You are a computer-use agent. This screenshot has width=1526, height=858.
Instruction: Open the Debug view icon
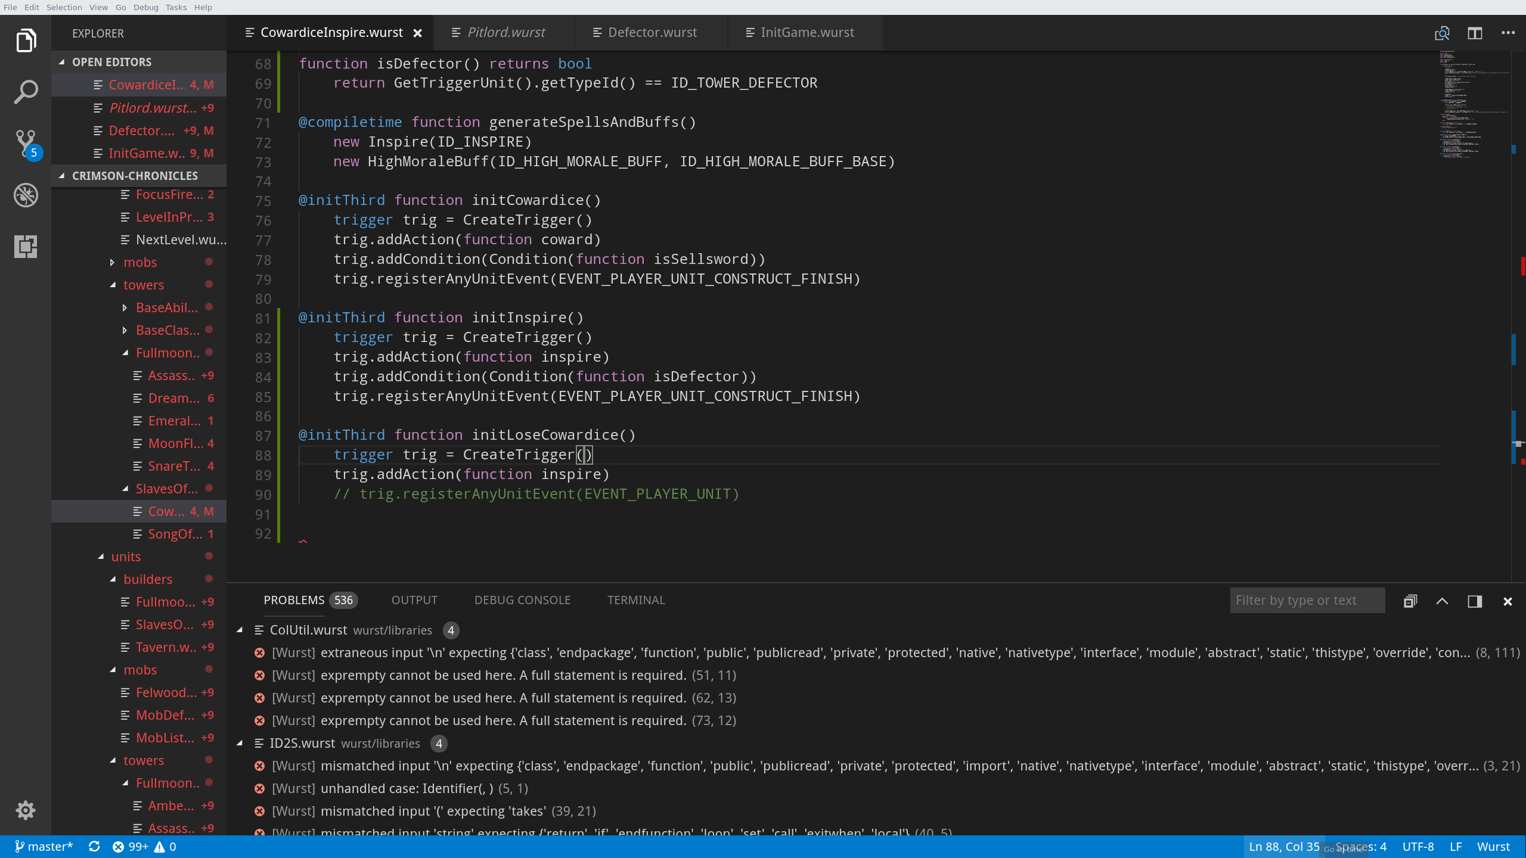[26, 195]
